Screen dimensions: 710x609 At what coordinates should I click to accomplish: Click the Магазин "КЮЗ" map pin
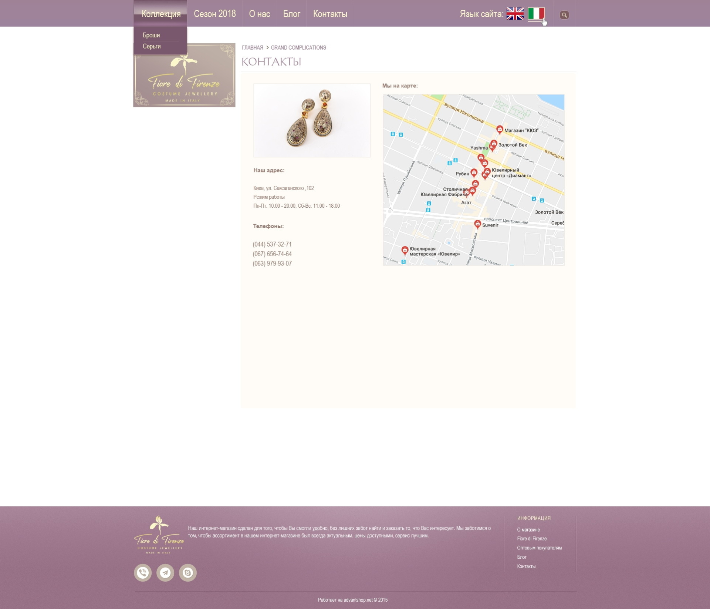click(500, 129)
